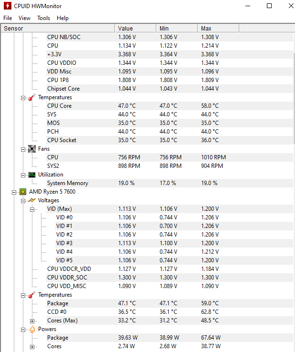Expand the Cores power node
Image resolution: width=295 pixels, height=352 pixels.
32,347
